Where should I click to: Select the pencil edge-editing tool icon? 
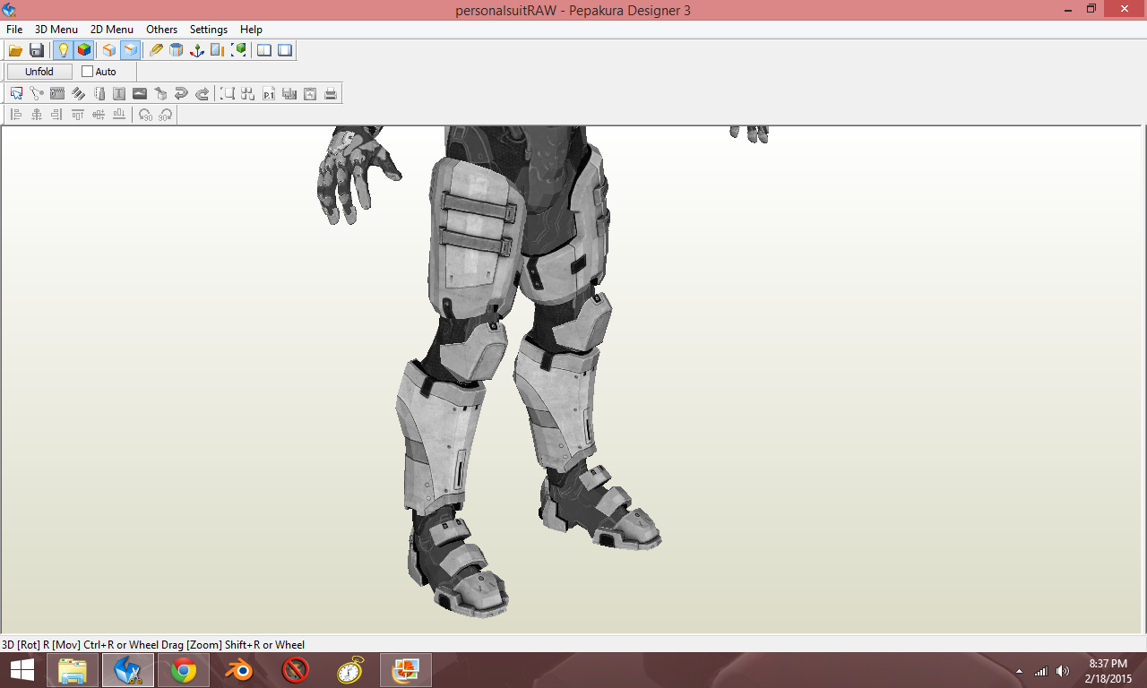click(x=156, y=50)
